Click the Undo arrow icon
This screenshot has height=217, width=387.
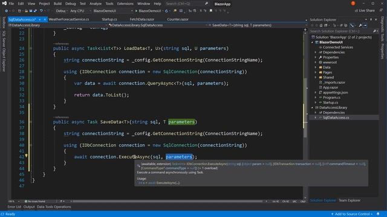(x=41, y=11)
